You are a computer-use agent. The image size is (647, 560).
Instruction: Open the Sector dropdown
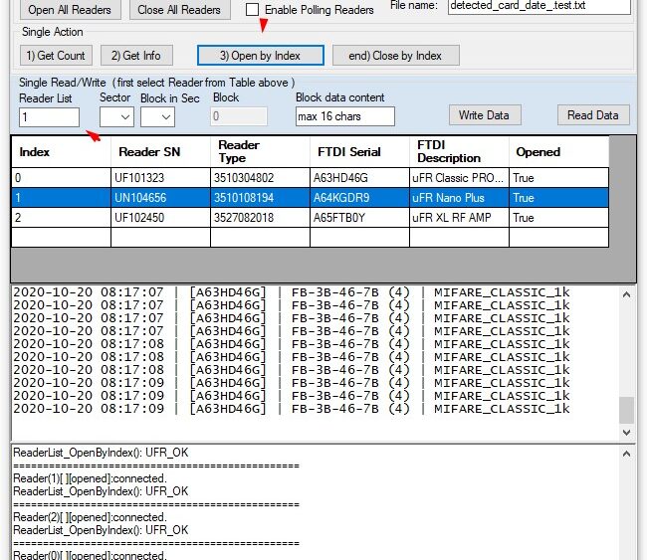[116, 117]
